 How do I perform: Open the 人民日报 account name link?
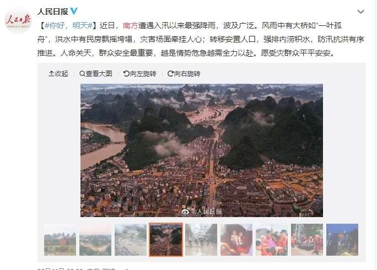(x=53, y=12)
